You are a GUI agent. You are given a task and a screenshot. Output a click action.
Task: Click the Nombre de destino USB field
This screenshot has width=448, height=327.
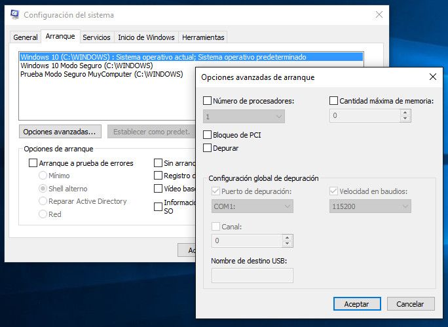[x=252, y=275]
